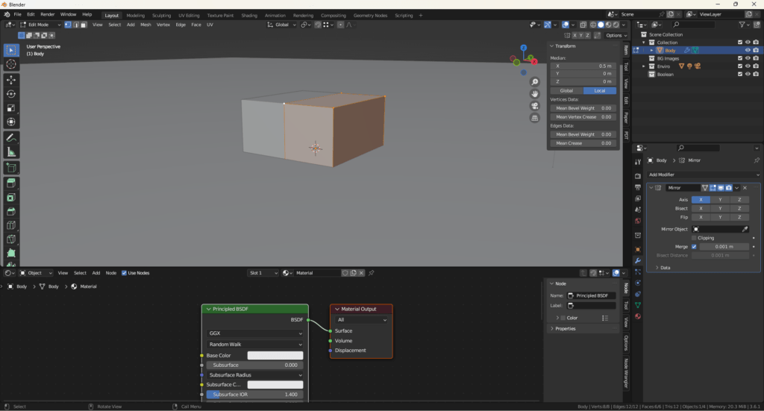
Task: Uncheck the Merge checkbox
Action: [x=694, y=246]
